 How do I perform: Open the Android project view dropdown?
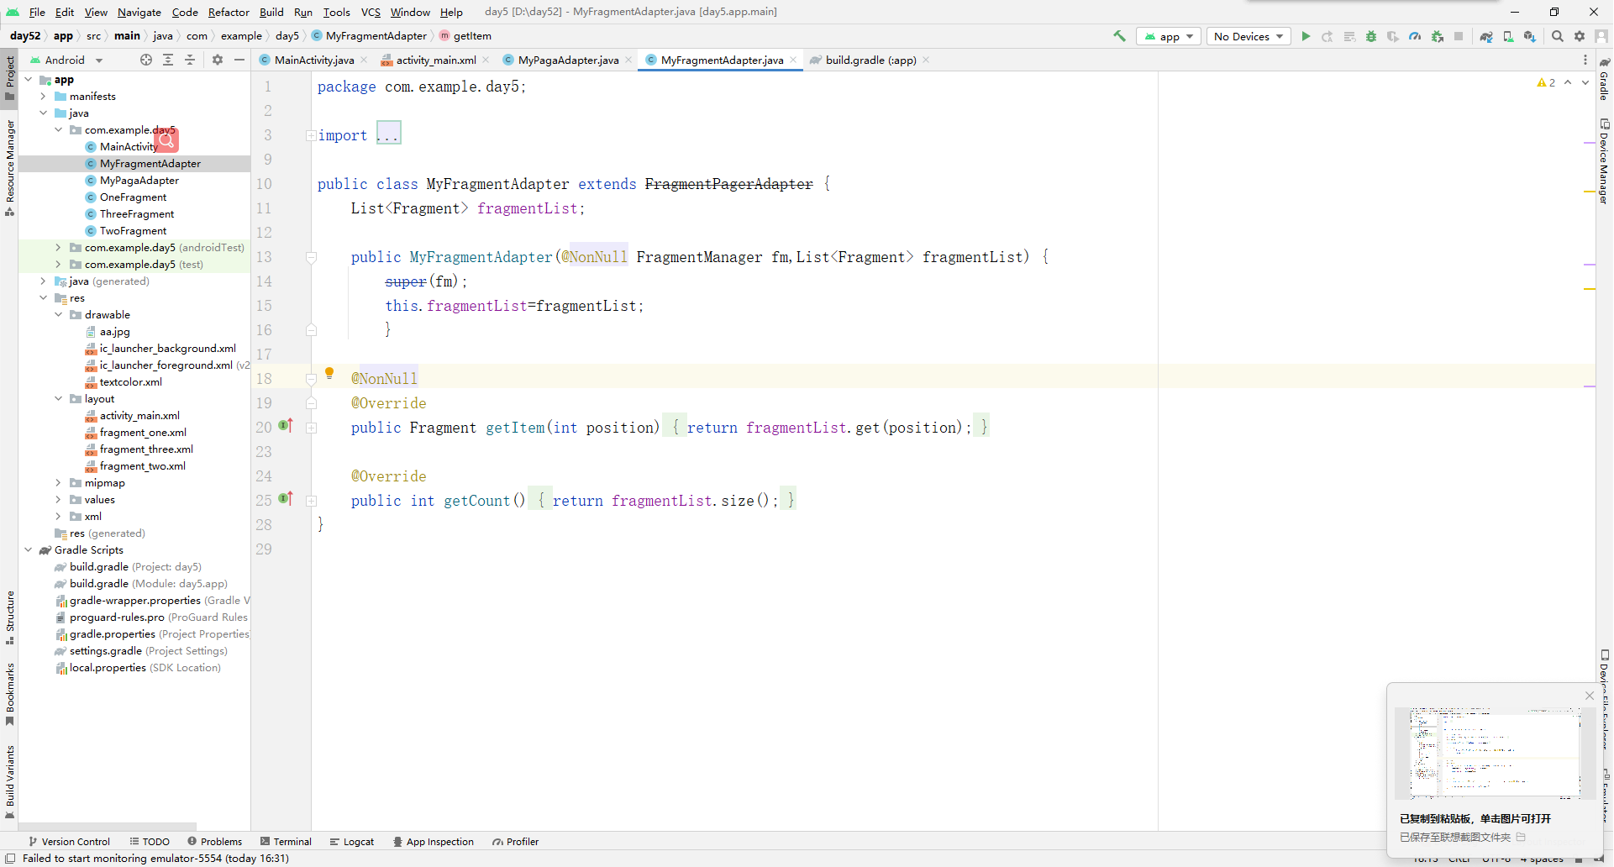(66, 60)
